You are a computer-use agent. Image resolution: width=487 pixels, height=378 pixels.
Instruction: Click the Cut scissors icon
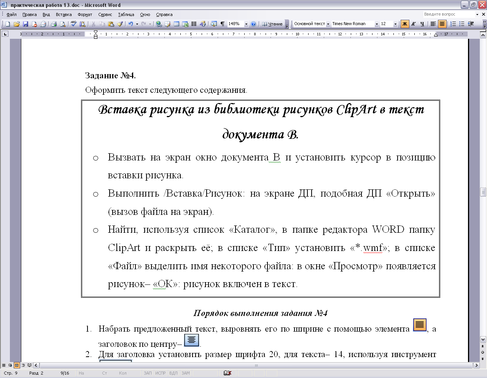click(93, 24)
